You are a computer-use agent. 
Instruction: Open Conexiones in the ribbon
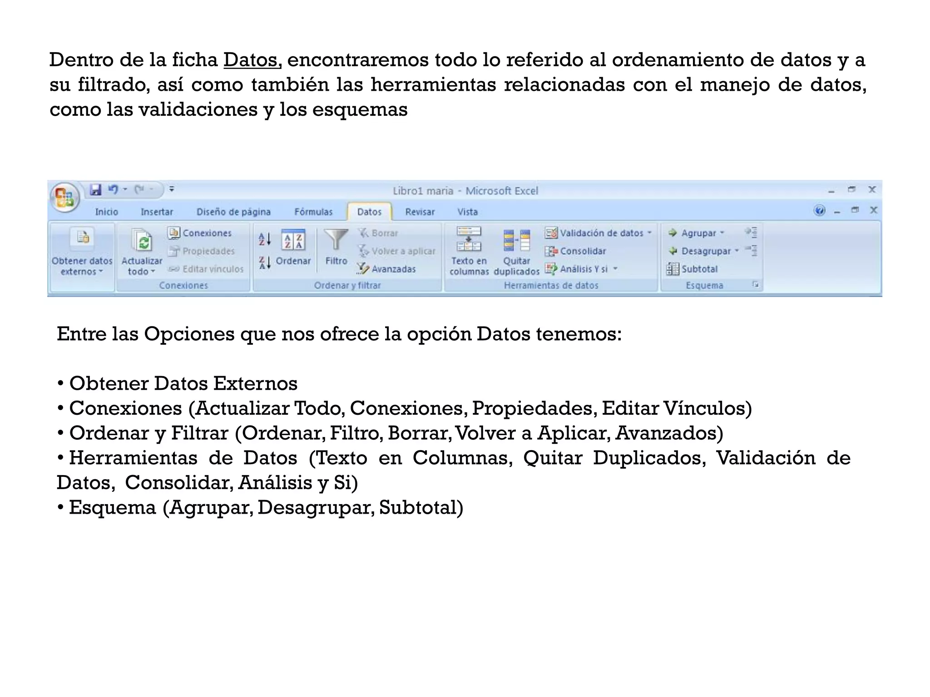click(x=200, y=233)
